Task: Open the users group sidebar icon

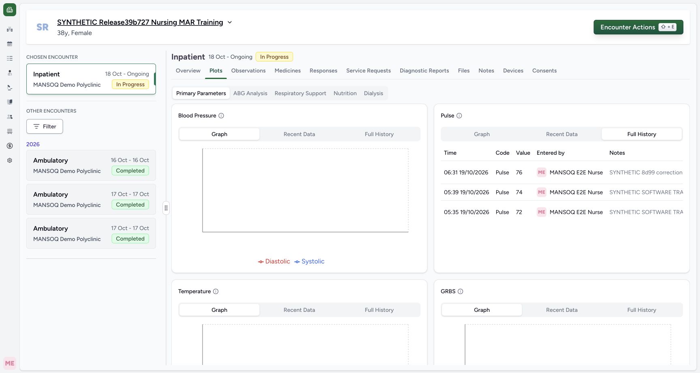Action: click(x=10, y=117)
